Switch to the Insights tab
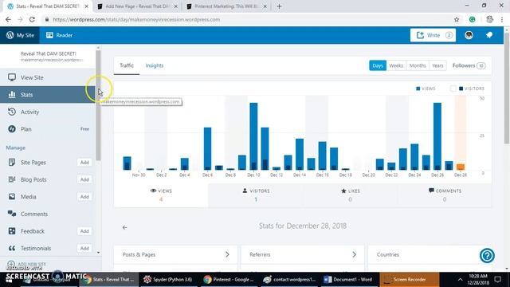 click(155, 65)
